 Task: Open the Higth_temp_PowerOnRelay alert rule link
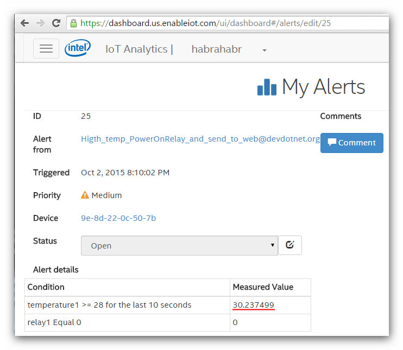pos(200,139)
